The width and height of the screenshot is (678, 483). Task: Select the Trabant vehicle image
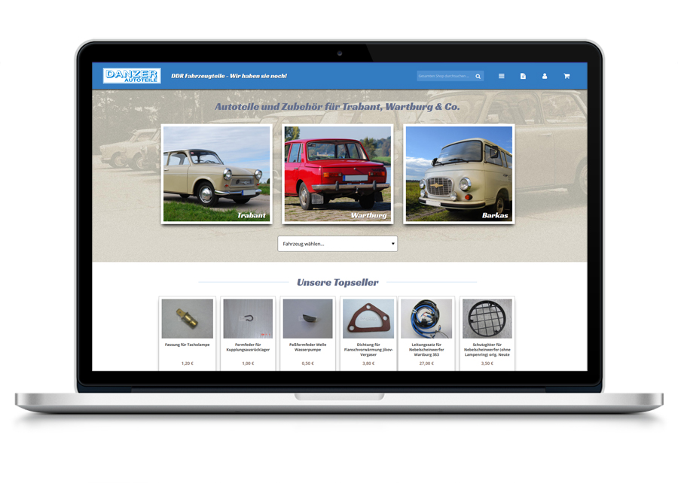tap(217, 174)
